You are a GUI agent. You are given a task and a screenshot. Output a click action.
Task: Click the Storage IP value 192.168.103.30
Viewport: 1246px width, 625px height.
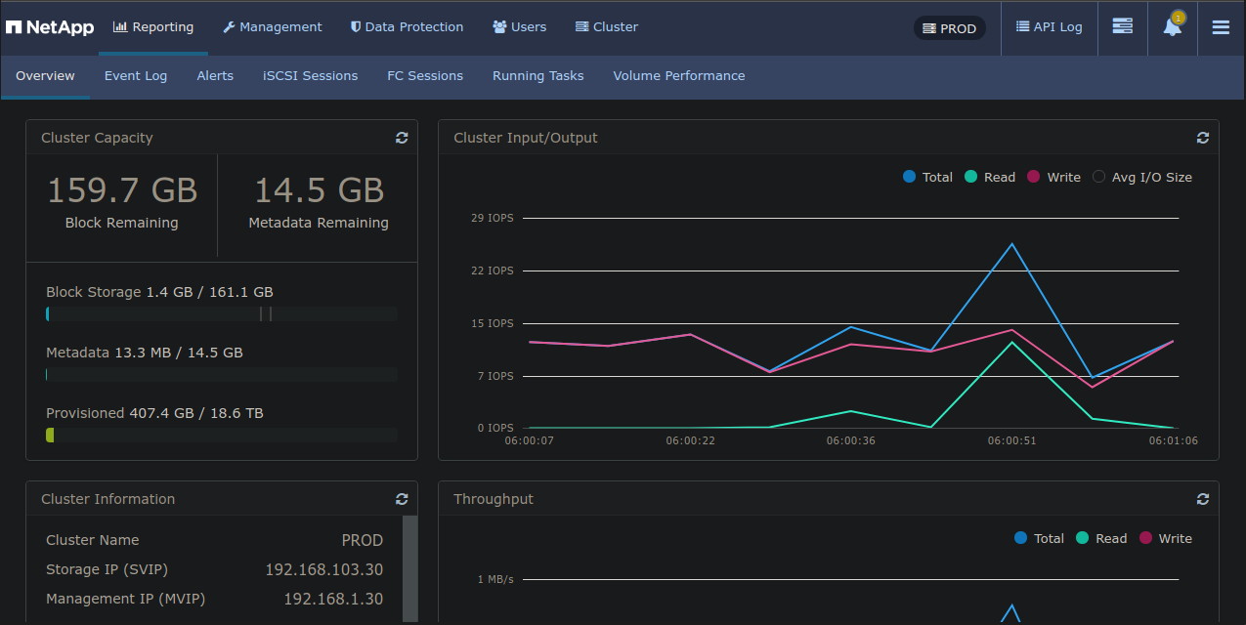tap(324, 569)
